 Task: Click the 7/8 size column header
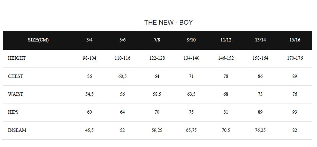(x=157, y=40)
